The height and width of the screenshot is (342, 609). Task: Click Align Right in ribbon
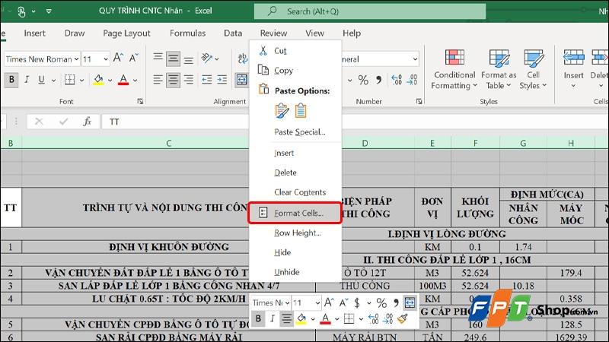[x=188, y=80]
